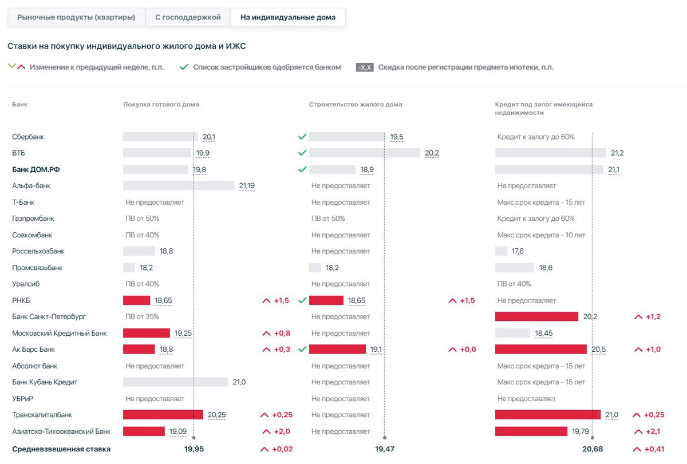Viewport: 687px width, 464px height.
Task: Click the +1,5 change in РНКБ construction column
Action: point(467,300)
